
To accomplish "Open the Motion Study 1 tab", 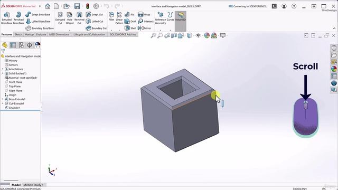I will 34,185.
